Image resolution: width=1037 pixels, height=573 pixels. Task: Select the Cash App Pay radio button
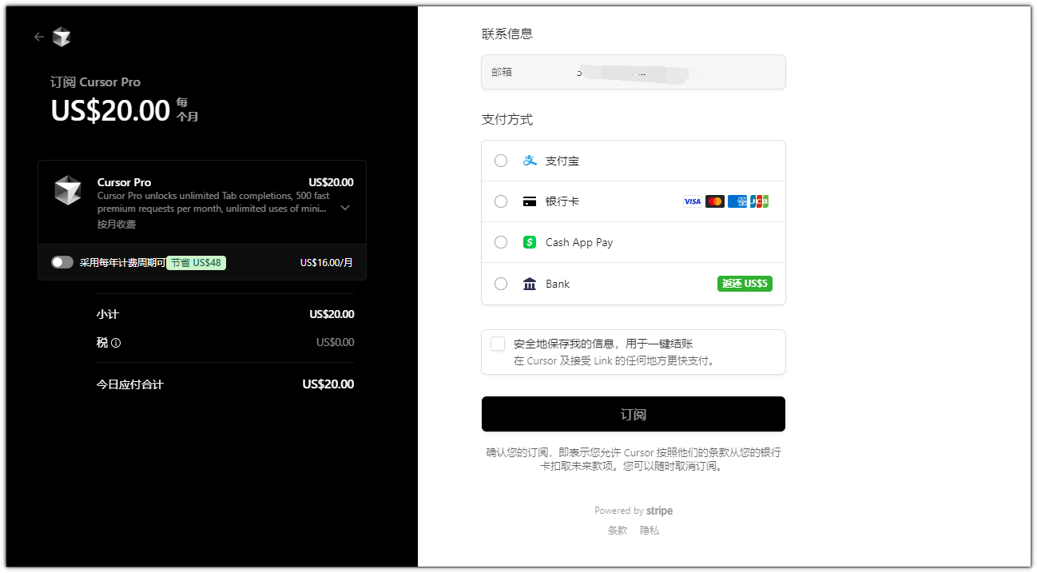tap(501, 242)
